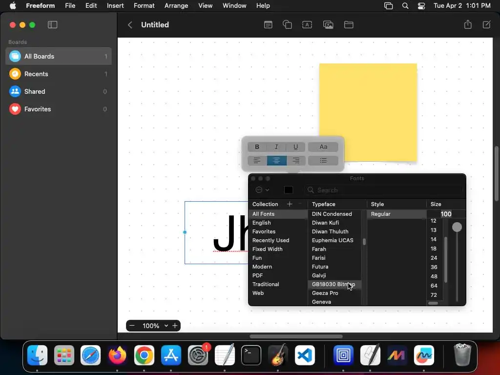Open the Share icon in the toolbar

[x=468, y=24]
